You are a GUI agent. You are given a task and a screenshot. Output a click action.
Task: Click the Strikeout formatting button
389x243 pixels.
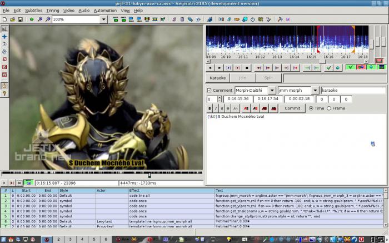[228, 108]
